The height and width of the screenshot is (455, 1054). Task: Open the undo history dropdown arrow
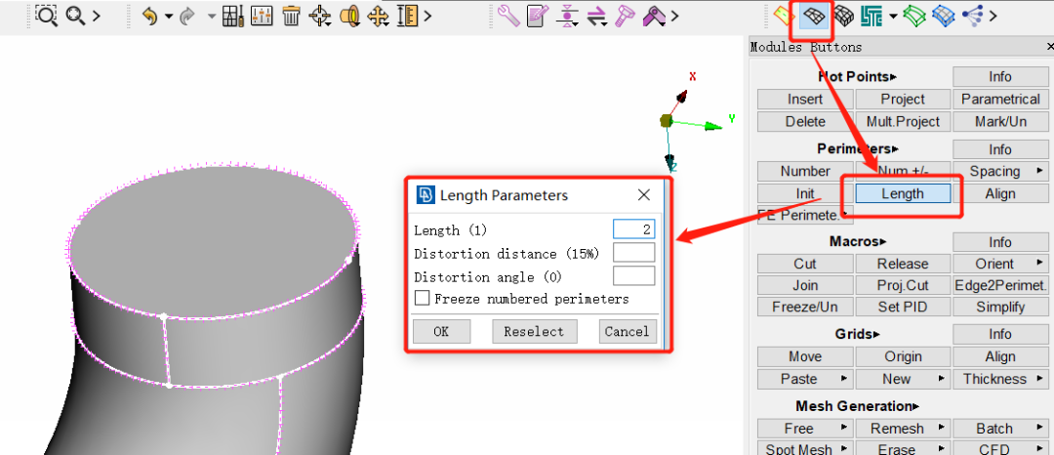point(168,16)
